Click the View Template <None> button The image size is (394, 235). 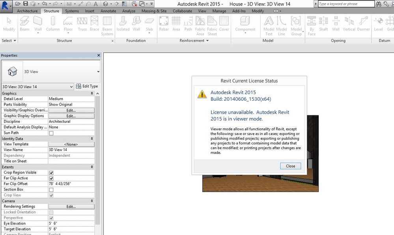71,144
